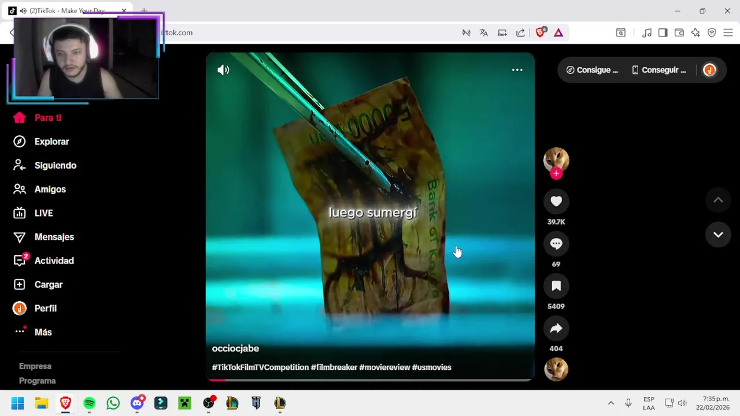Viewport: 740px width, 416px height.
Task: Open WhatsApp from the taskbar
Action: (113, 403)
